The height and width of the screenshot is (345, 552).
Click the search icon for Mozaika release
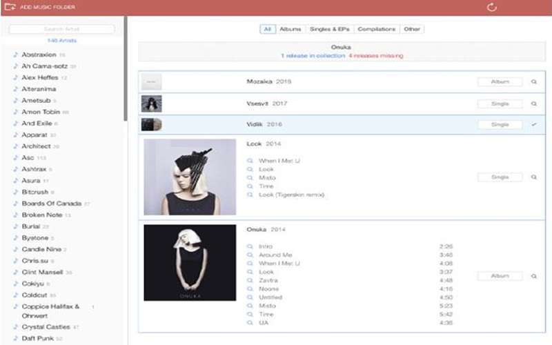533,81
